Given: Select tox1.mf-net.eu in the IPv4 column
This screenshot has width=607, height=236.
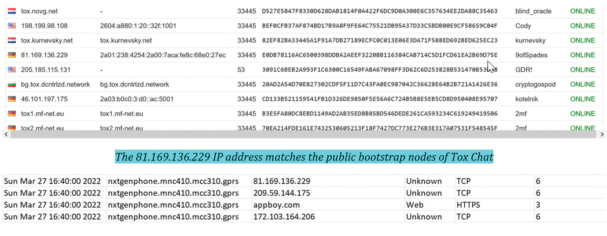Looking at the screenshot, I should (42, 114).
